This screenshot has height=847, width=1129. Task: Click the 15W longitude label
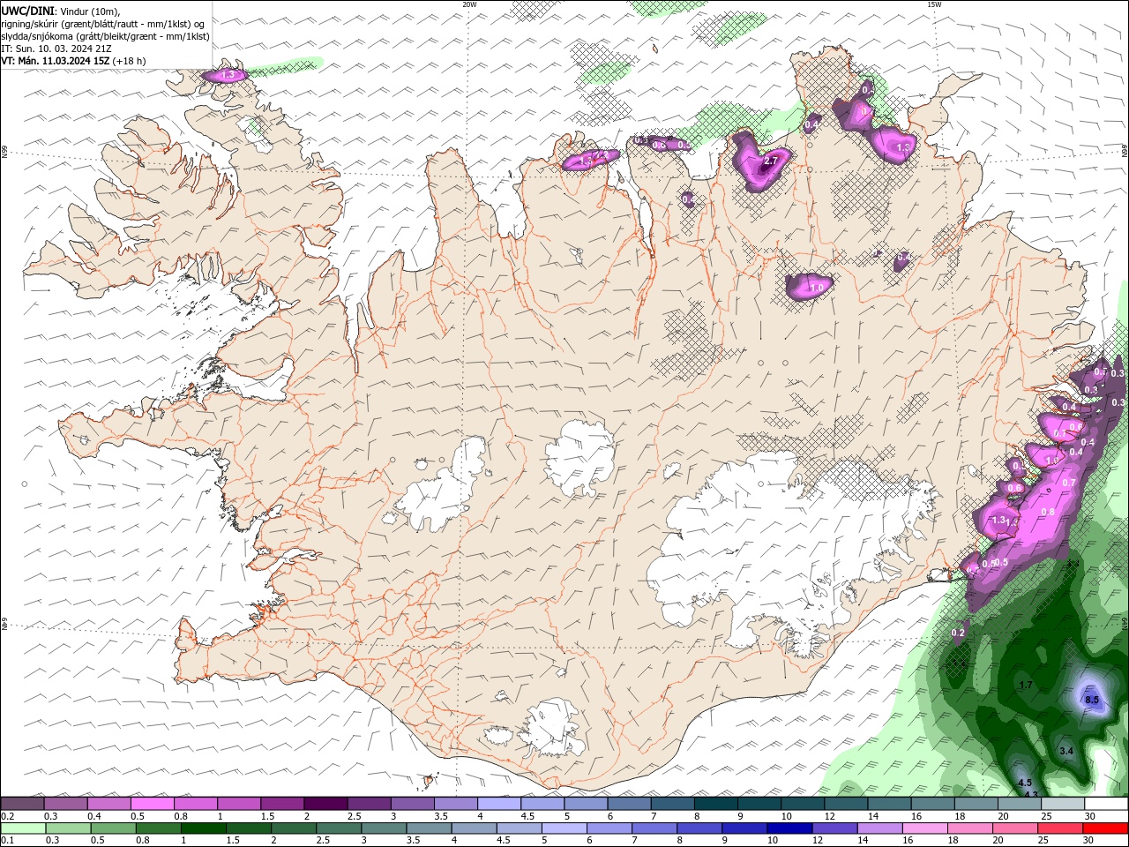click(x=933, y=4)
